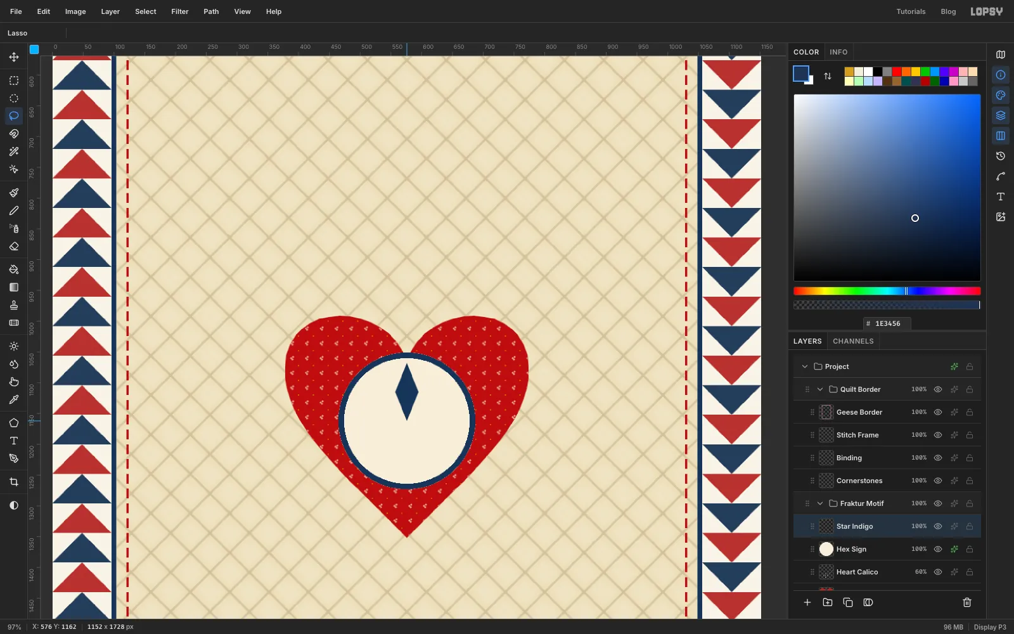Choose the Eraser tool

pyautogui.click(x=14, y=247)
